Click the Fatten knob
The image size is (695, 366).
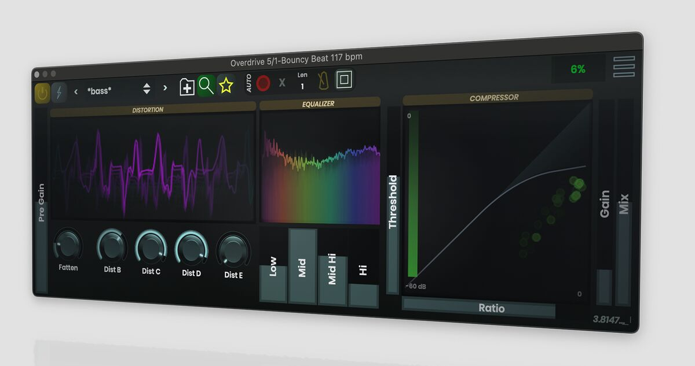(68, 245)
